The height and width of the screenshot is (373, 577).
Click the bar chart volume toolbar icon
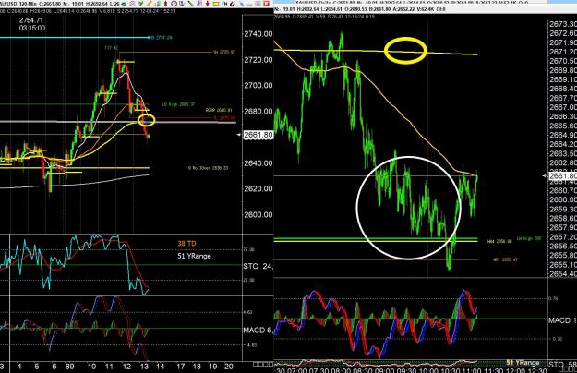158,4
